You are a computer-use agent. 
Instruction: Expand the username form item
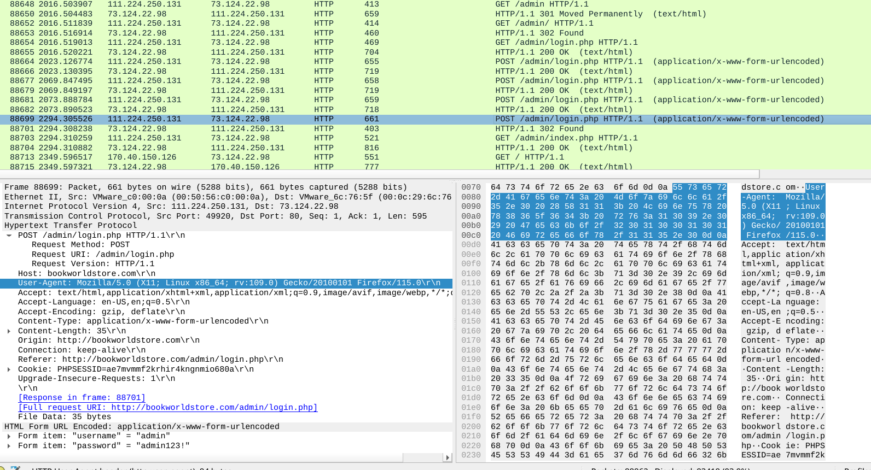[x=9, y=436]
